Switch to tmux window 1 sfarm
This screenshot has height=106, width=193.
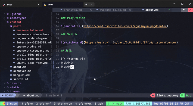coord(27,104)
